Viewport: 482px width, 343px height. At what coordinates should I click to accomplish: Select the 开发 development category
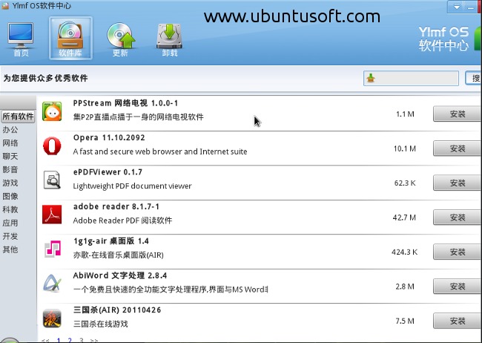click(x=10, y=236)
